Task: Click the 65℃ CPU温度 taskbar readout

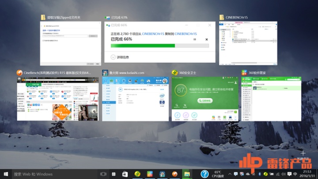Action: [x=218, y=174]
